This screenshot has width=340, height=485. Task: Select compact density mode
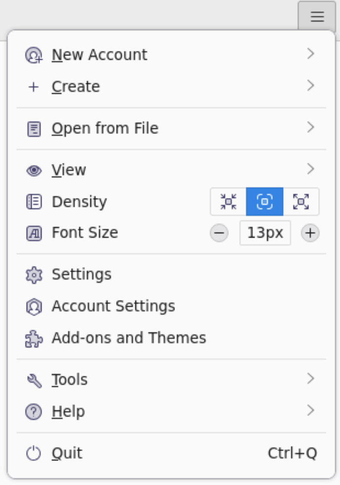(228, 202)
